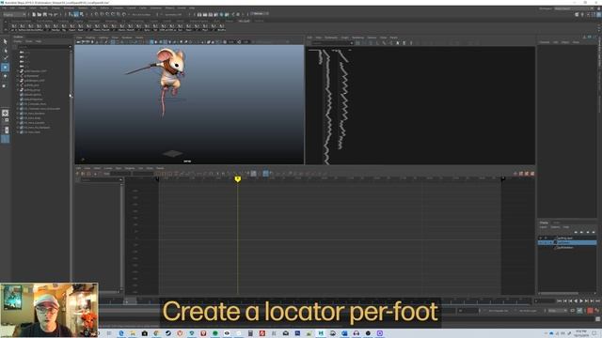Screen dimensions: 602x338
Task: Select by hierarchy mode icon
Action: [71, 15]
